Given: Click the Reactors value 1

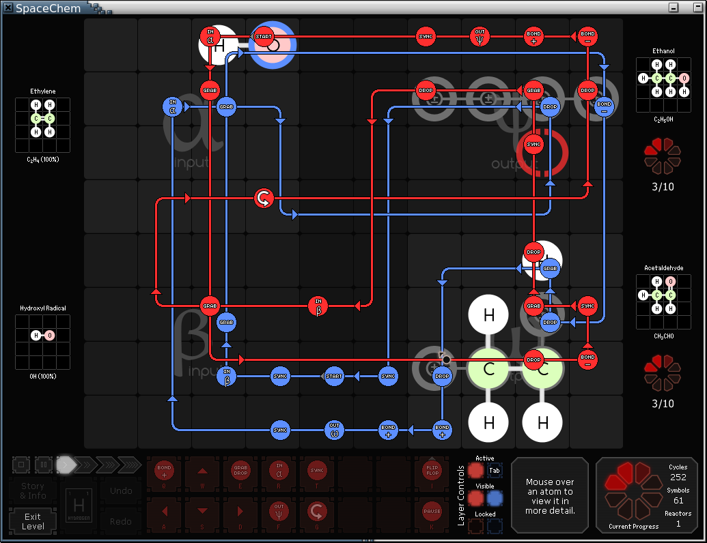Looking at the screenshot, I should [678, 524].
